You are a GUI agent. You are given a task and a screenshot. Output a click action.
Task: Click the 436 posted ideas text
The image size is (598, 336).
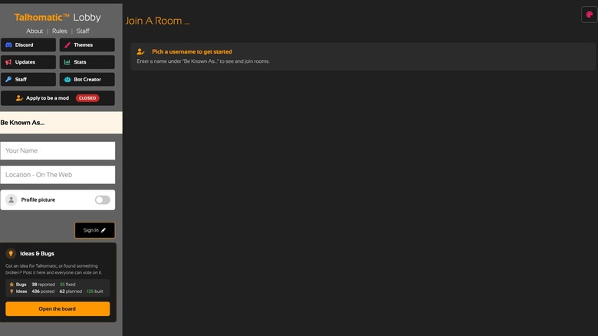[43, 292]
